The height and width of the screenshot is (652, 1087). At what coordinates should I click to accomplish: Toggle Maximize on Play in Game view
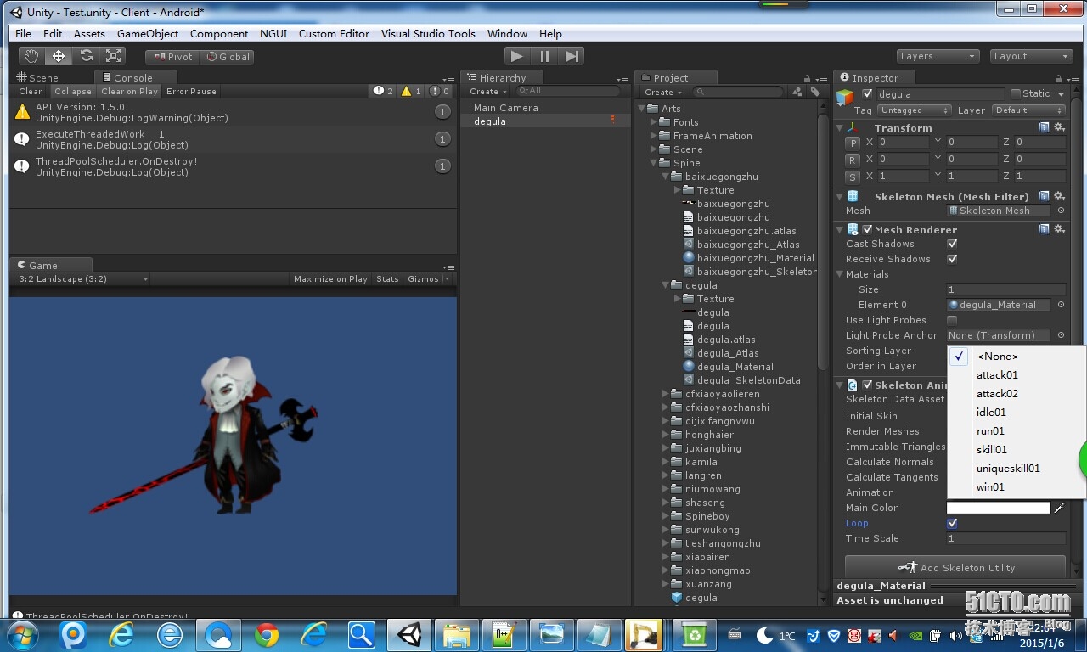[x=330, y=278]
